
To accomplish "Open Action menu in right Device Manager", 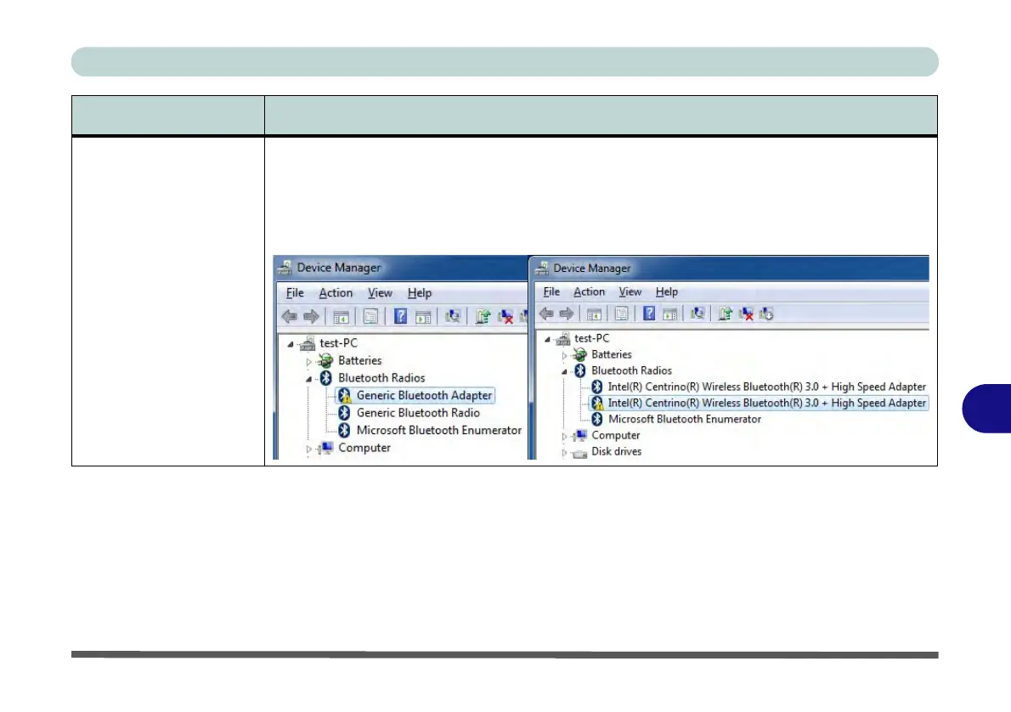I will 589,291.
